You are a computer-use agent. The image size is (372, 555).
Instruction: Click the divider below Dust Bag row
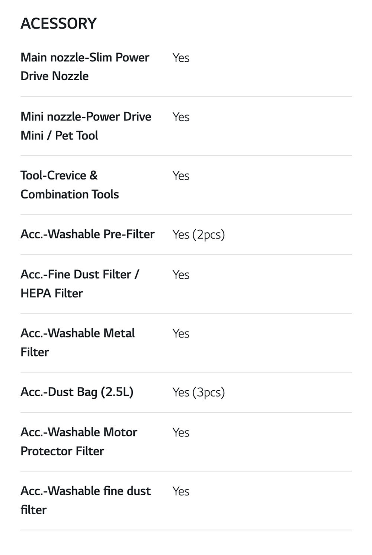coord(186,412)
